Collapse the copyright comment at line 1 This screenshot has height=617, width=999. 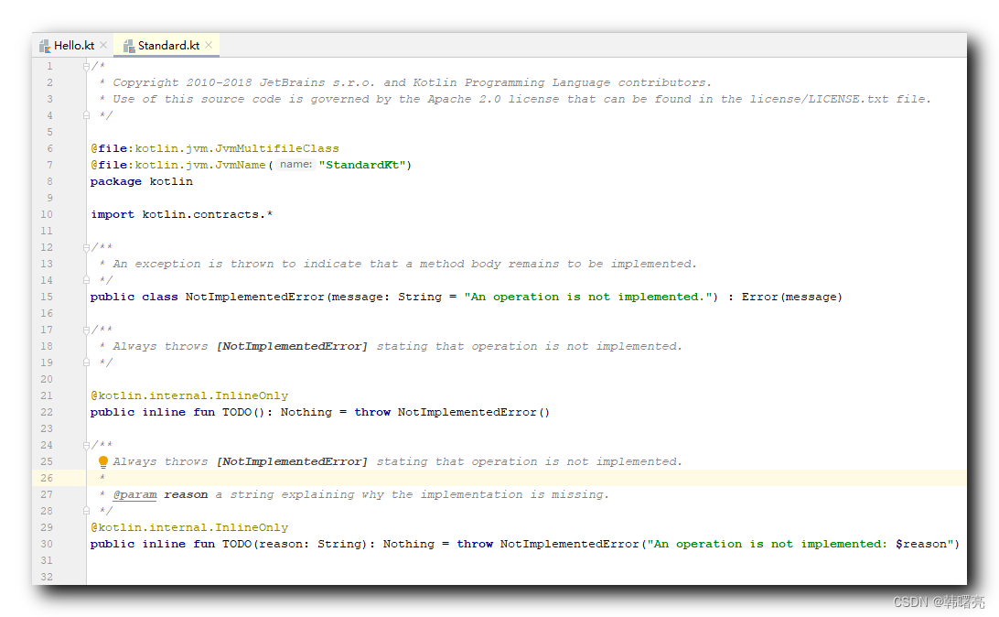pyautogui.click(x=86, y=66)
